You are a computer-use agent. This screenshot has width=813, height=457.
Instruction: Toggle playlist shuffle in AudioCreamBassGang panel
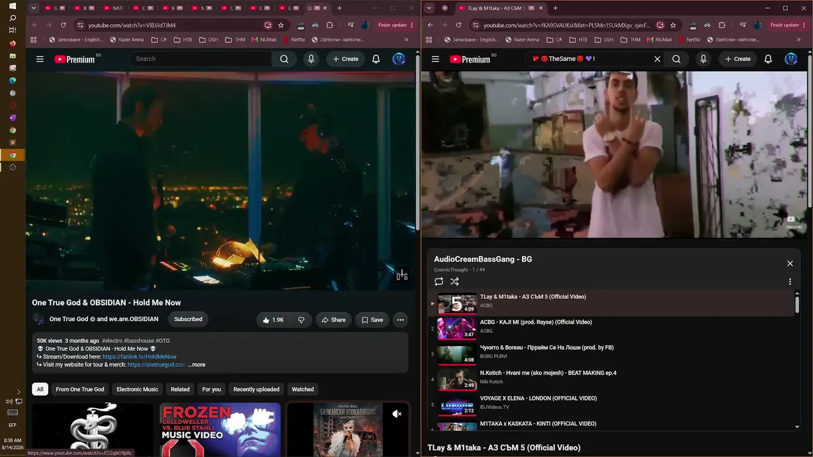pos(455,282)
